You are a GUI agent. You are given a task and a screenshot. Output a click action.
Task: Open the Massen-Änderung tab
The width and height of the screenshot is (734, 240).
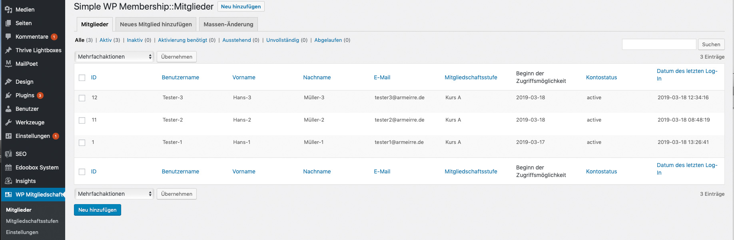tap(228, 24)
